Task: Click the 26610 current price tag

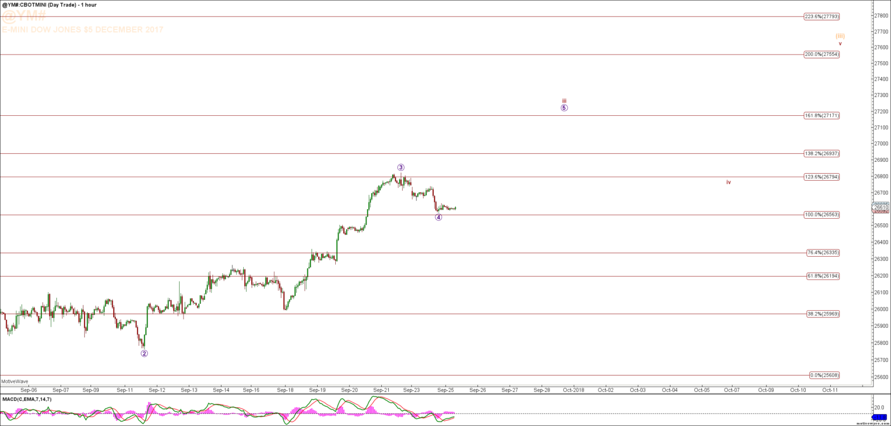Action: pyautogui.click(x=881, y=208)
